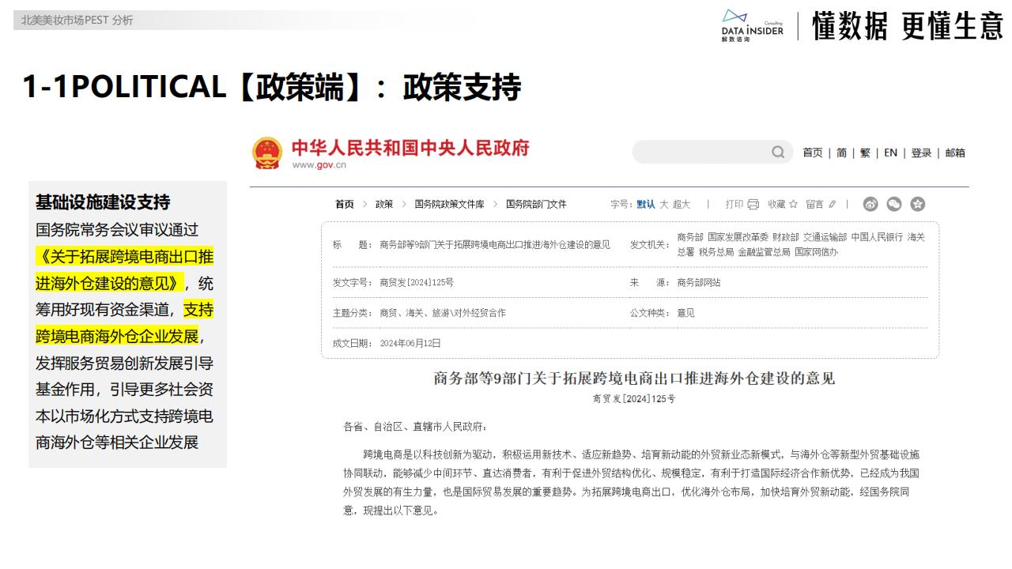Viewport: 1012px width, 569px height.
Task: Switch language to EN
Action: [891, 153]
